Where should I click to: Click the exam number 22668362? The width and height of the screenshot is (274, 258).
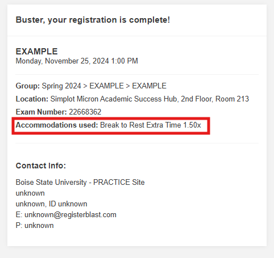[85, 112]
